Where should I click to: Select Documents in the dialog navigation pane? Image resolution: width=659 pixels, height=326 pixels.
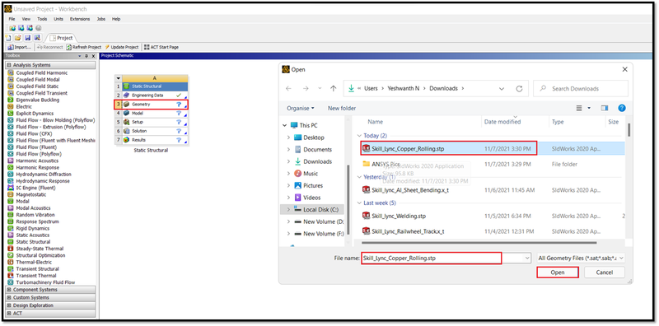coord(317,149)
